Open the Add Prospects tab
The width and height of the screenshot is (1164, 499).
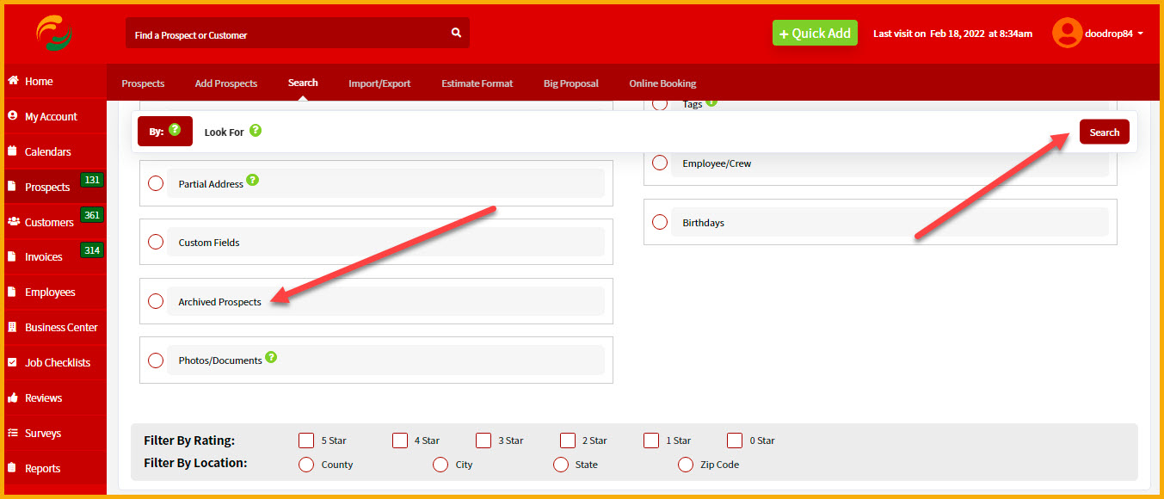226,83
